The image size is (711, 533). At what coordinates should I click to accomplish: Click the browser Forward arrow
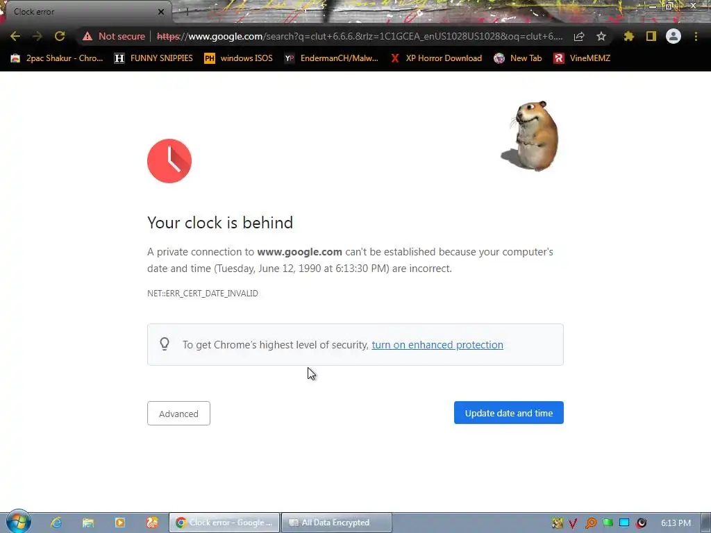click(x=37, y=36)
